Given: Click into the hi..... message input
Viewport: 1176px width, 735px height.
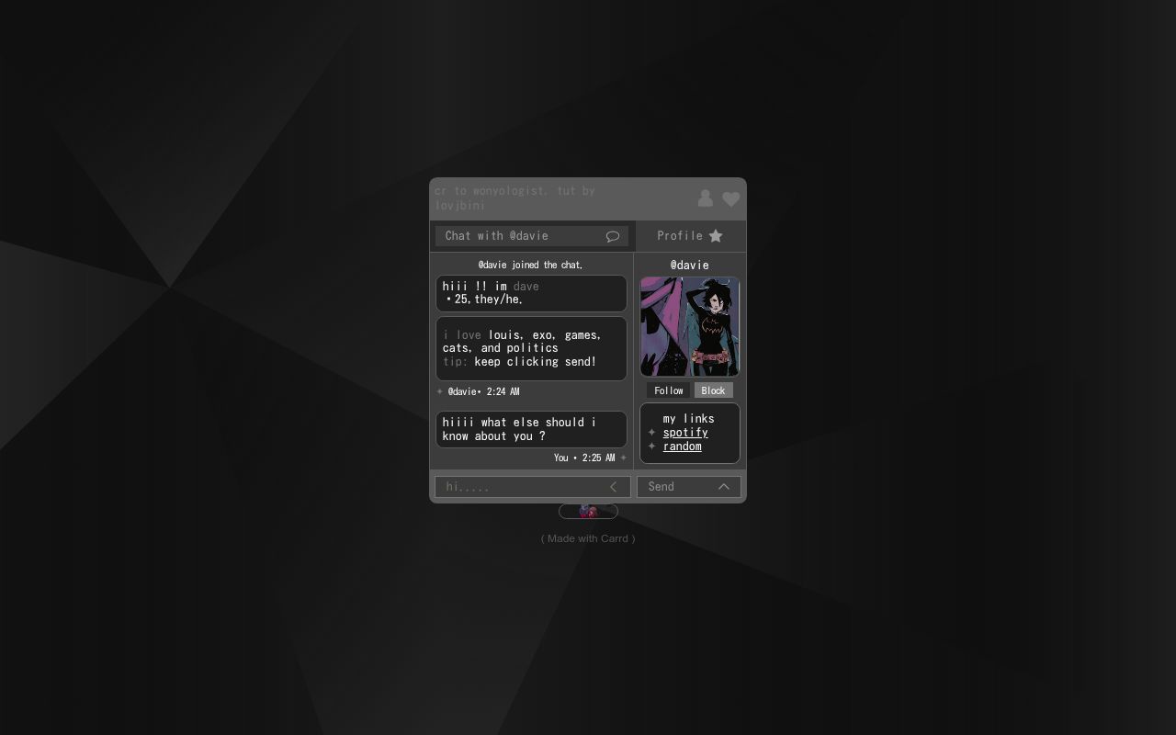Looking at the screenshot, I should click(519, 487).
